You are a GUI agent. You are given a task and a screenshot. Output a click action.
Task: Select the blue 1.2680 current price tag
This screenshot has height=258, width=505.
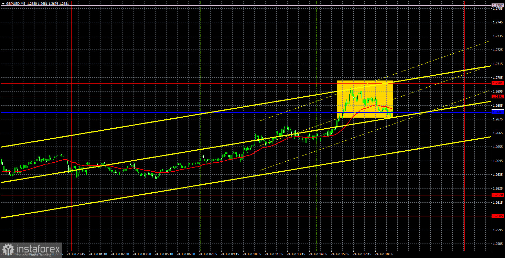click(x=498, y=112)
